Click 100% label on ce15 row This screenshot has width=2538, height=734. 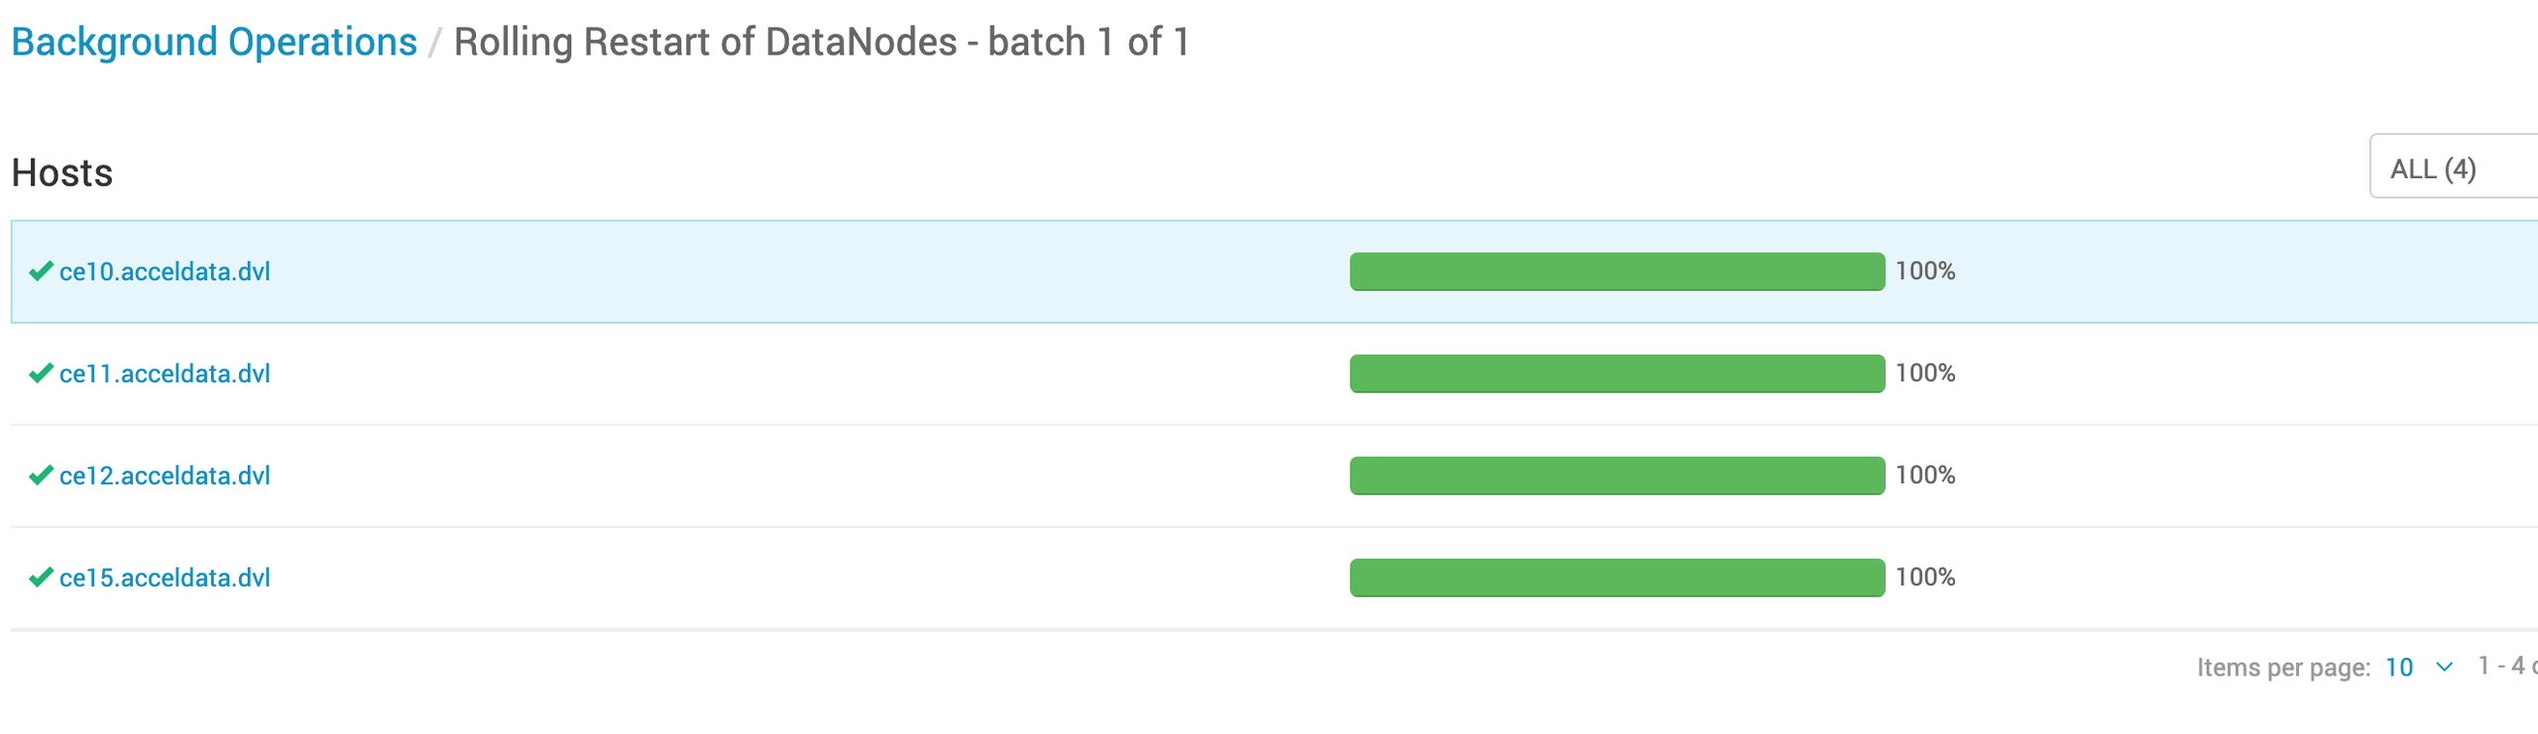[x=1925, y=577]
